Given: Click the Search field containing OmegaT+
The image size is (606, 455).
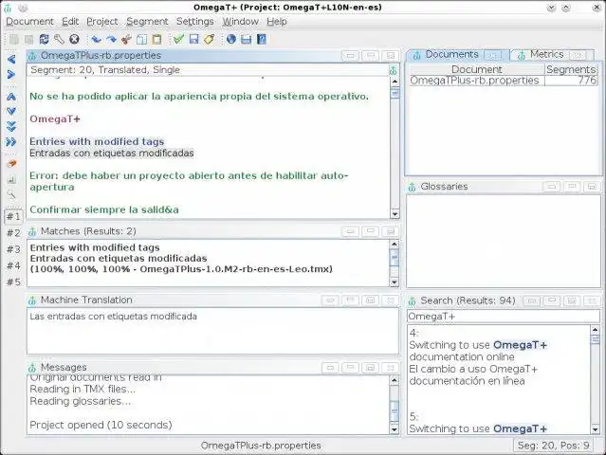Looking at the screenshot, I should 504,317.
